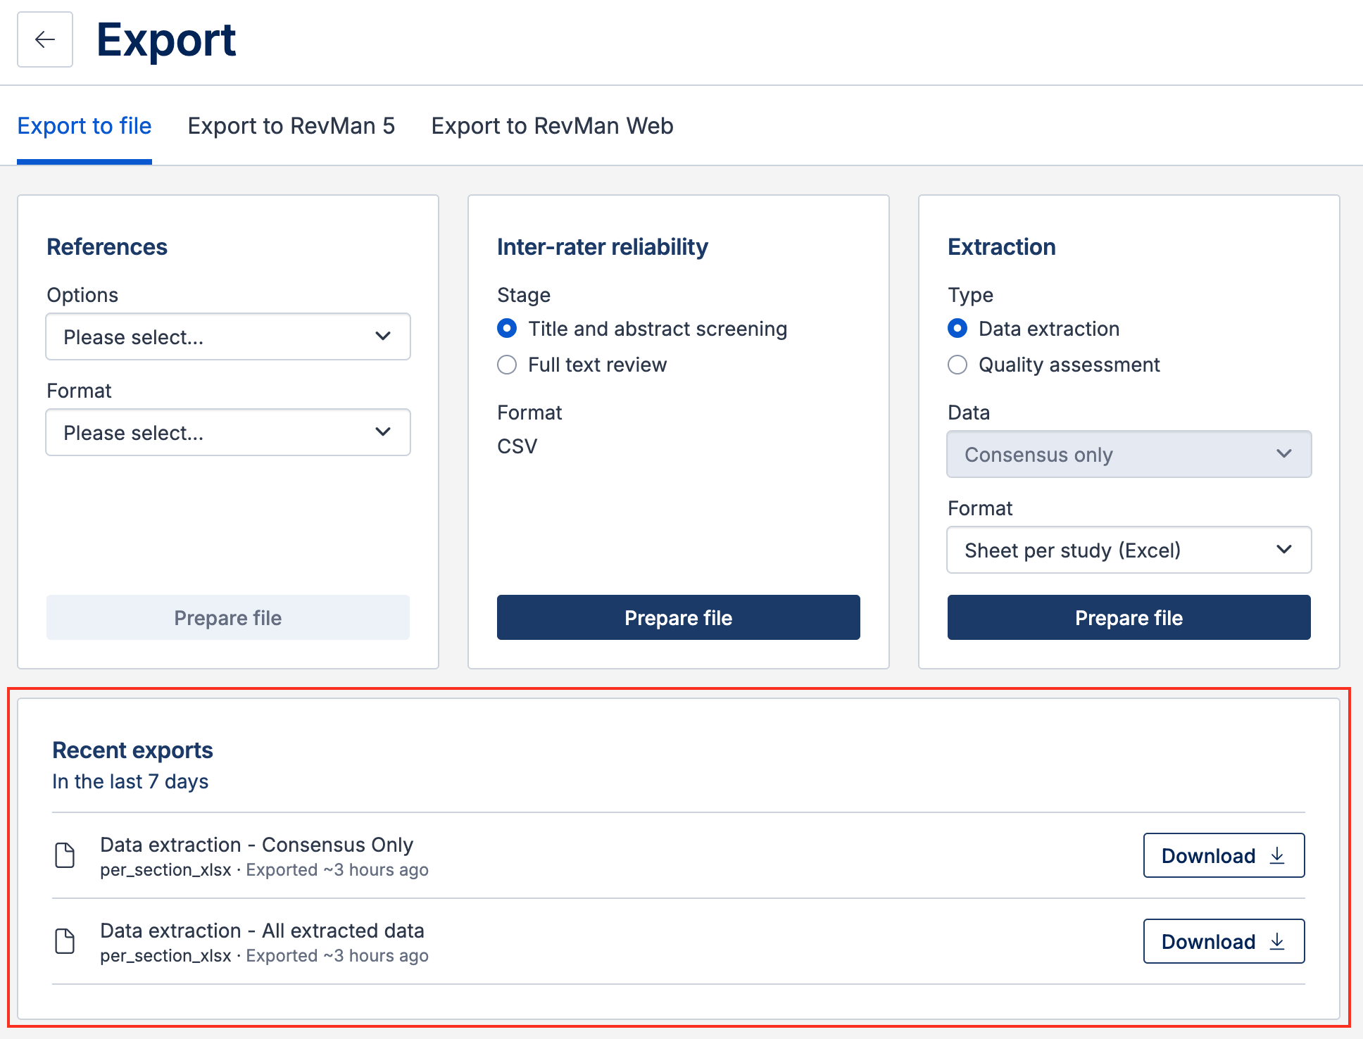The height and width of the screenshot is (1039, 1363).
Task: Open the References Format dropdown
Action: pos(227,432)
